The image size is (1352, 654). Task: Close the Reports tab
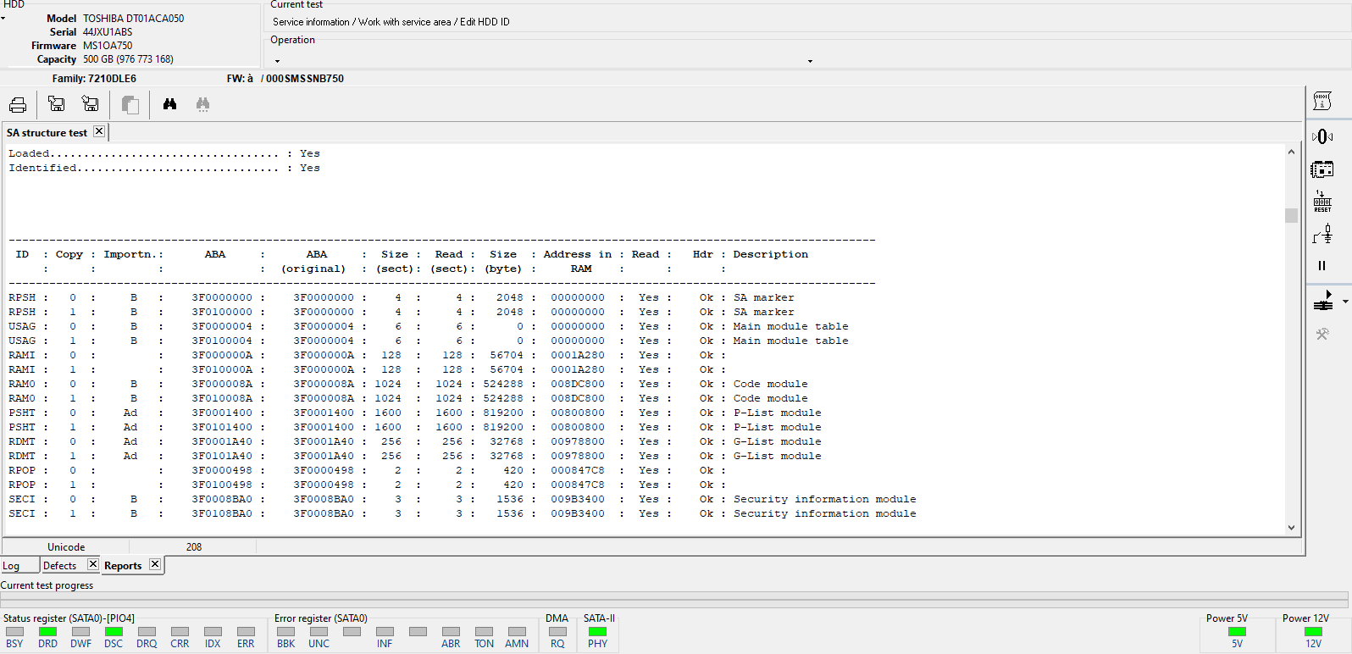155,564
